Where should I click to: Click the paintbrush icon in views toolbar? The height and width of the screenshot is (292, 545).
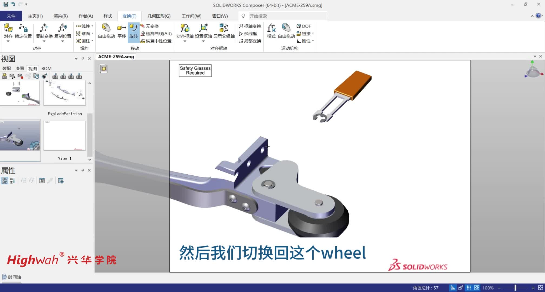tap(44, 76)
